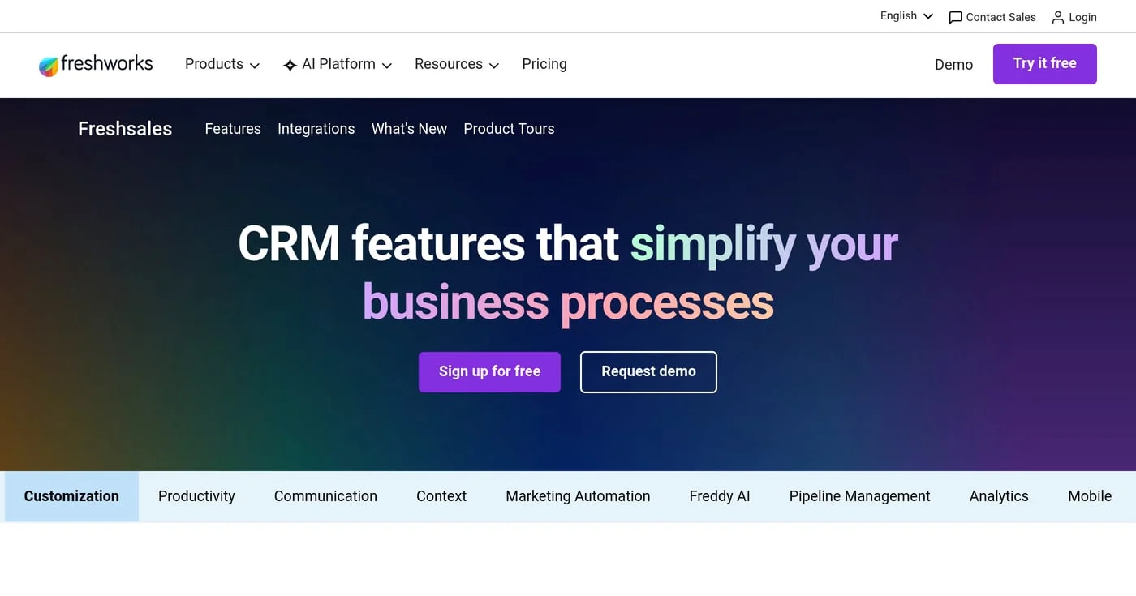The width and height of the screenshot is (1136, 596).
Task: Select the Customization tab
Action: coord(71,496)
